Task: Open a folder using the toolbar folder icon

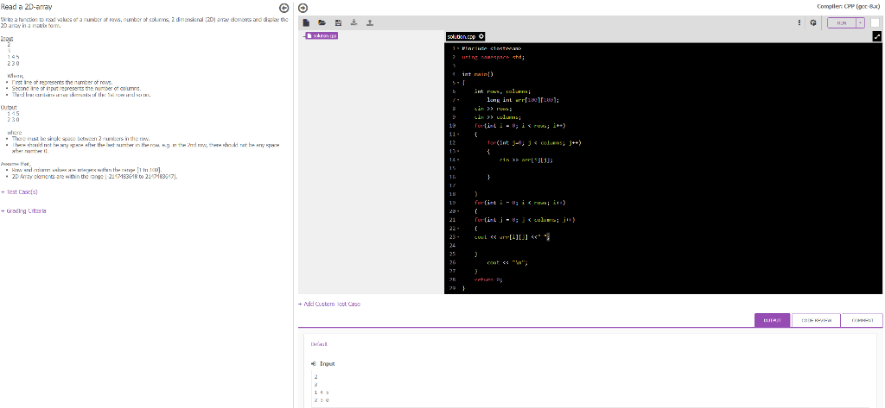Action: coord(322,23)
